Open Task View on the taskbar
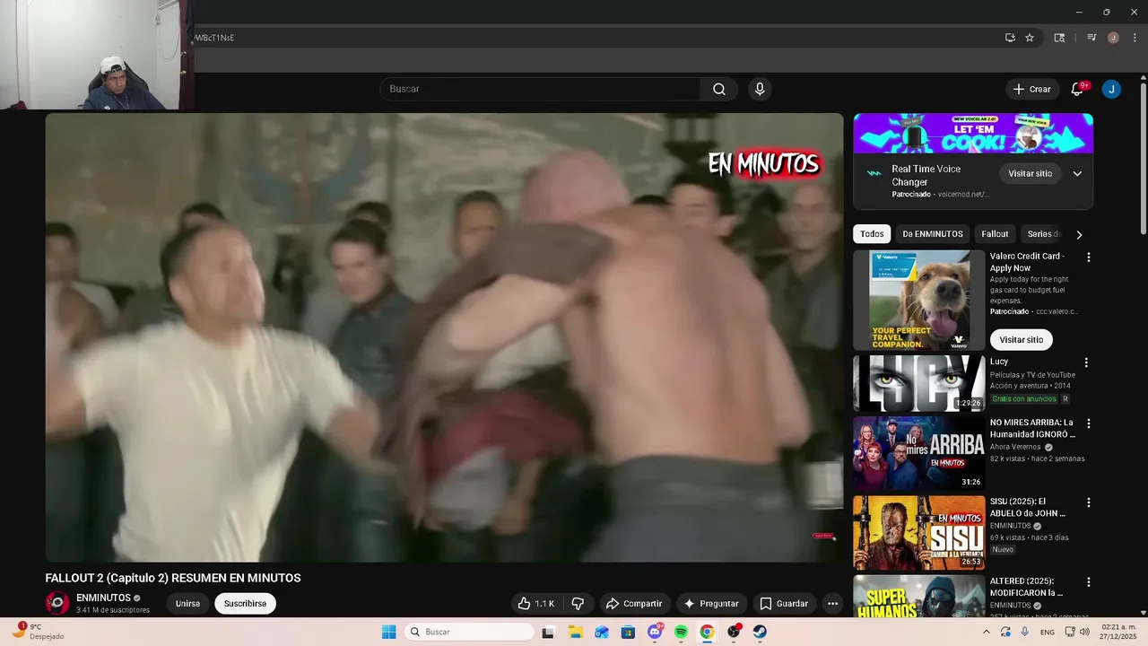The height and width of the screenshot is (646, 1148). pos(548,632)
